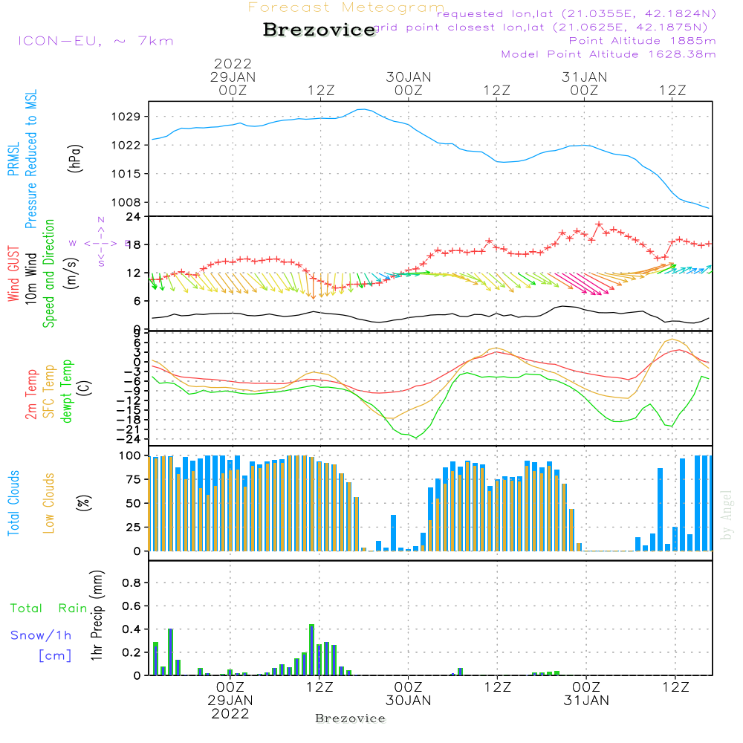Click the '1hr Precip (mm)' axis title
743x743 pixels.
tap(97, 615)
